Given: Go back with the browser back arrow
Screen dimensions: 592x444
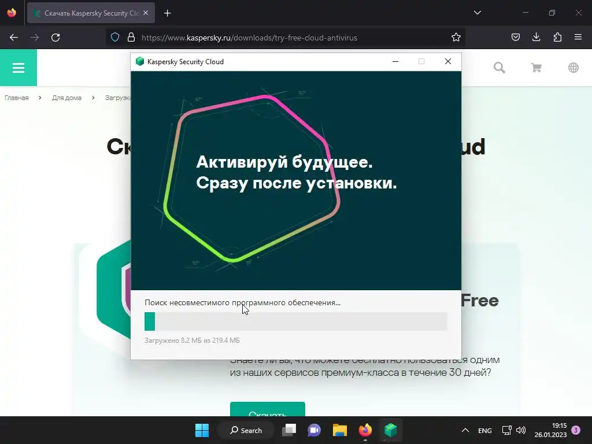Looking at the screenshot, I should click(x=14, y=38).
